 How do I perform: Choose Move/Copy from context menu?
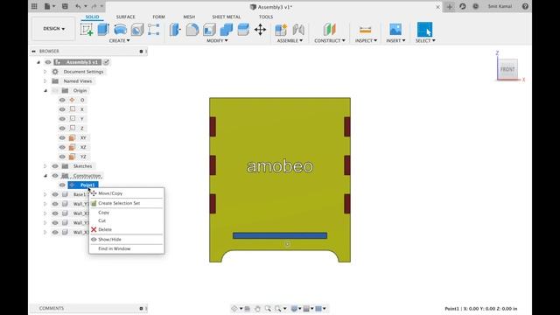click(127, 193)
